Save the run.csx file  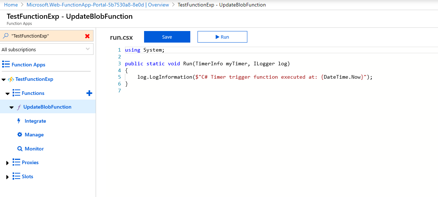point(167,37)
